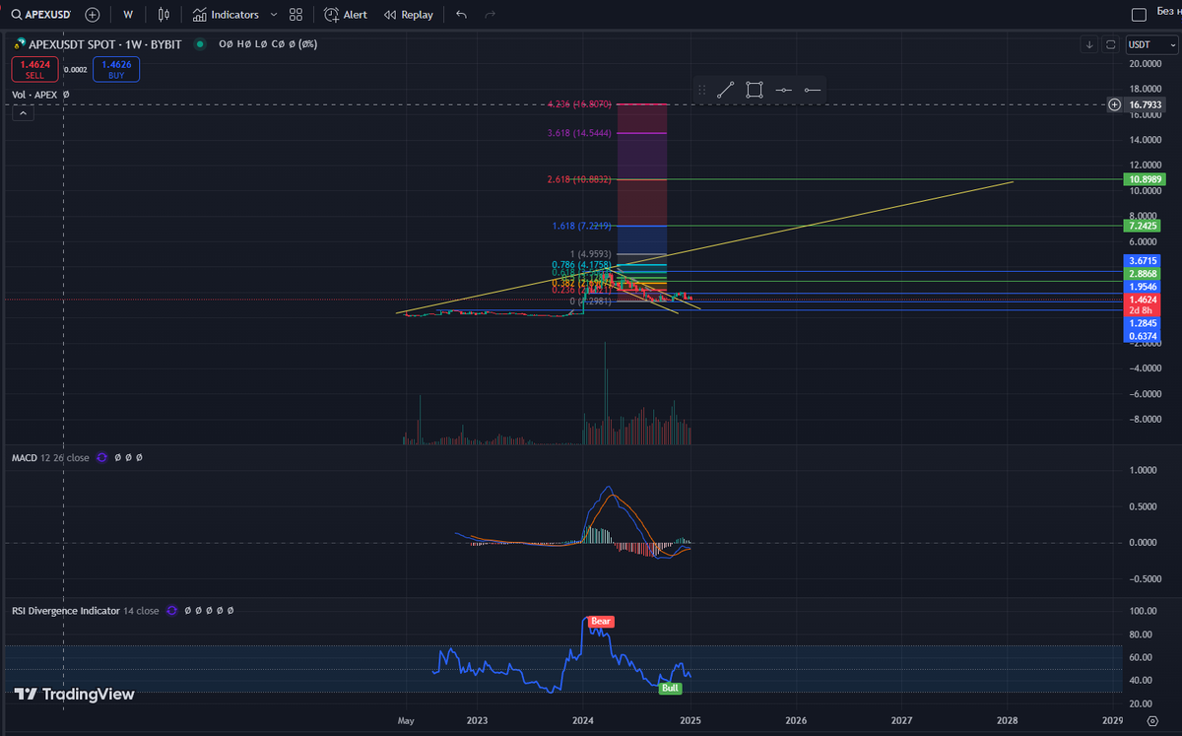
Task: Redo the last chart action
Action: (x=490, y=15)
